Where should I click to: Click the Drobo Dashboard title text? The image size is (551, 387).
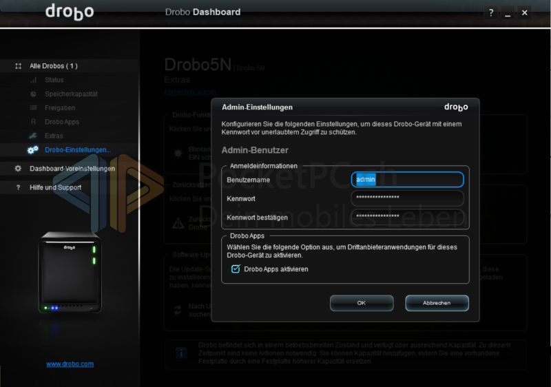point(202,12)
